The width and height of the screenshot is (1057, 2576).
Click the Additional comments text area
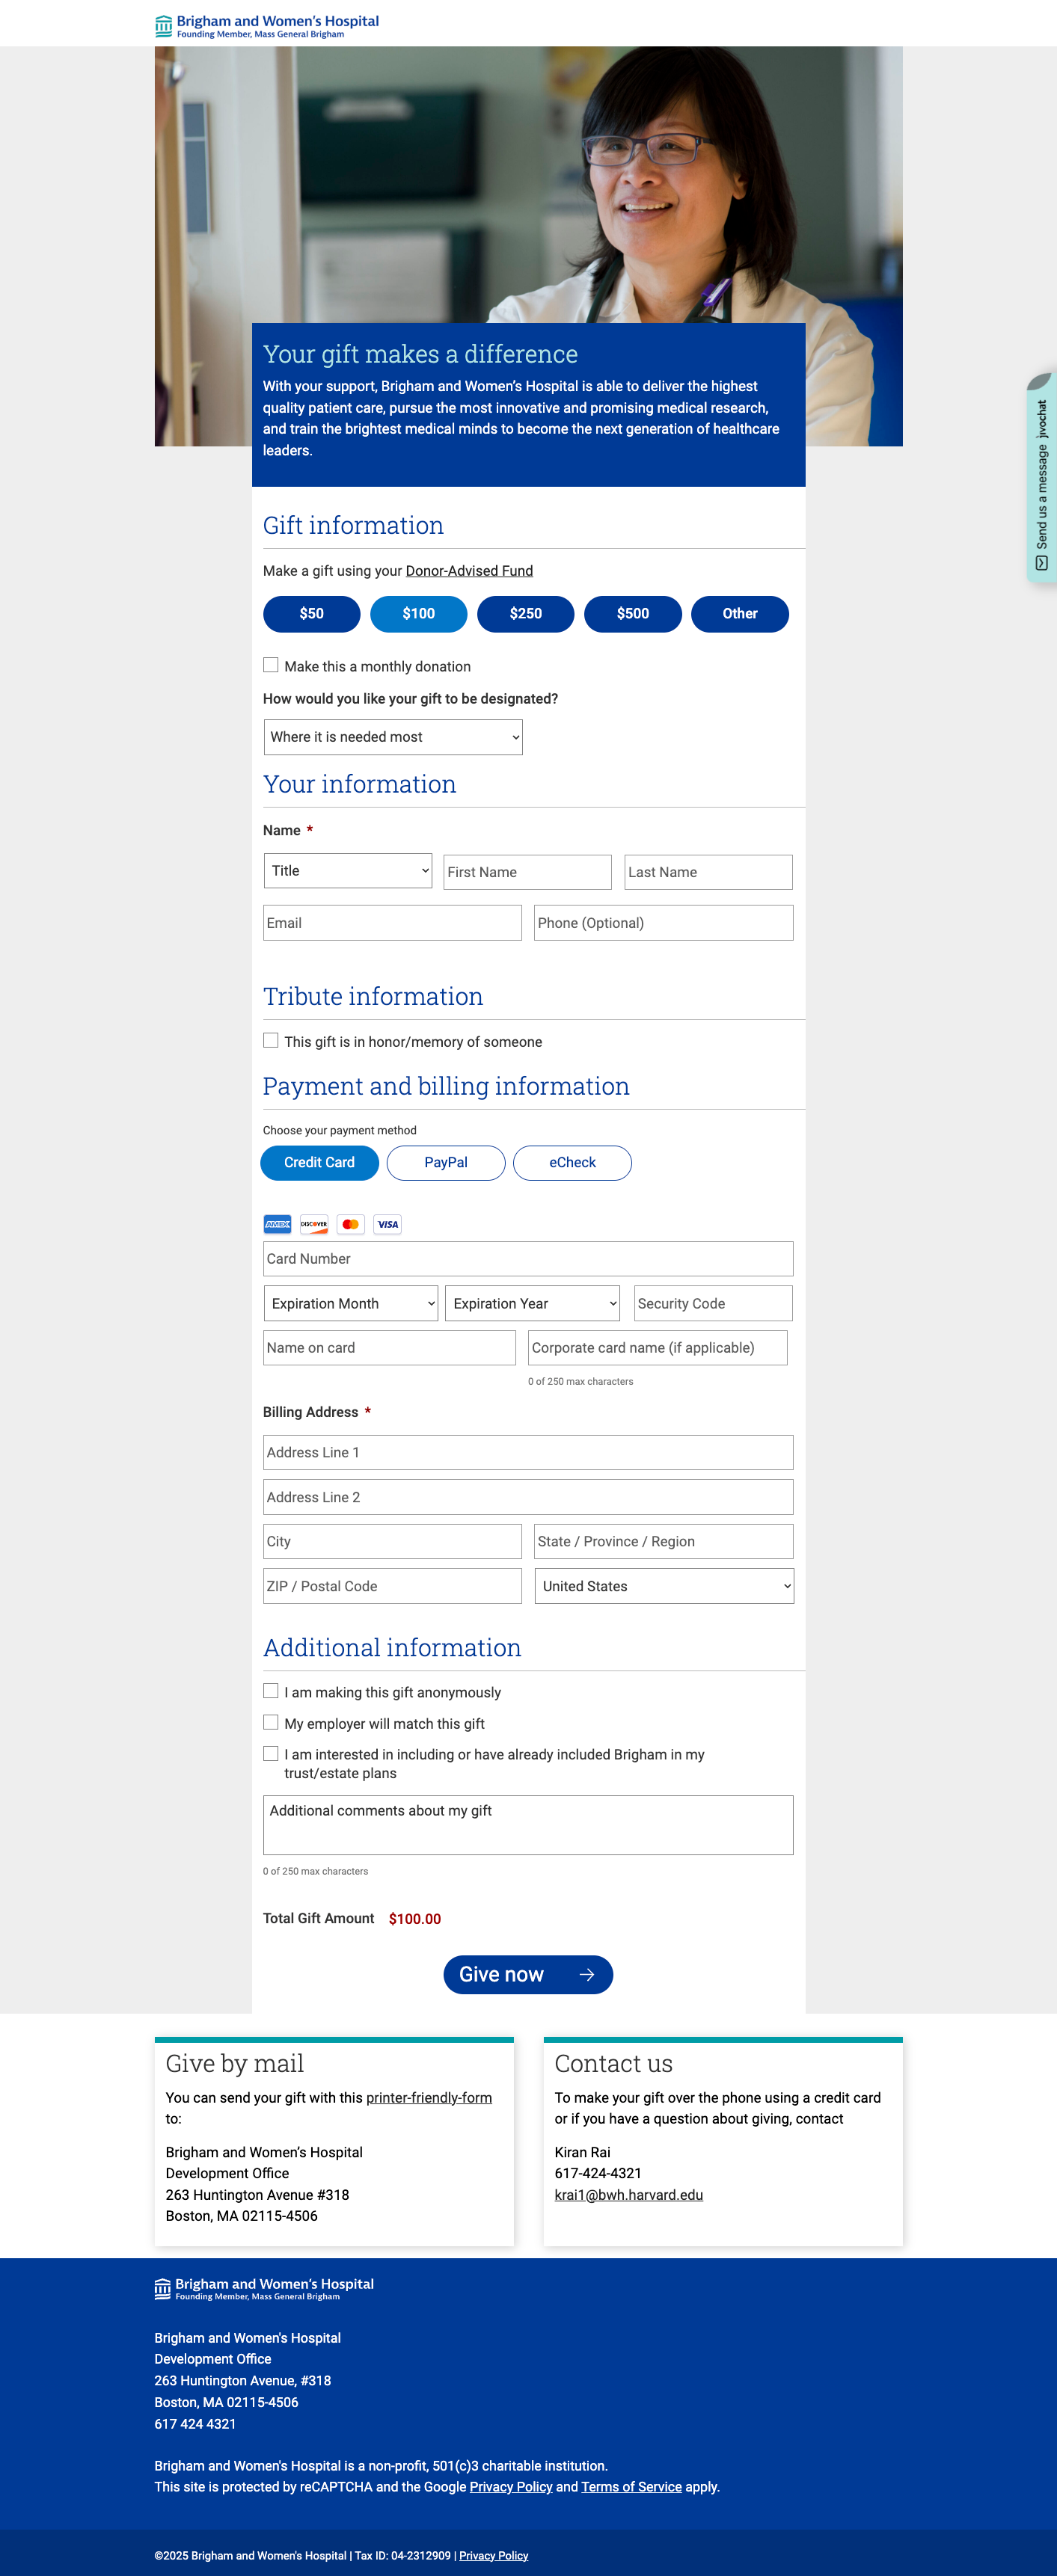coord(528,1825)
